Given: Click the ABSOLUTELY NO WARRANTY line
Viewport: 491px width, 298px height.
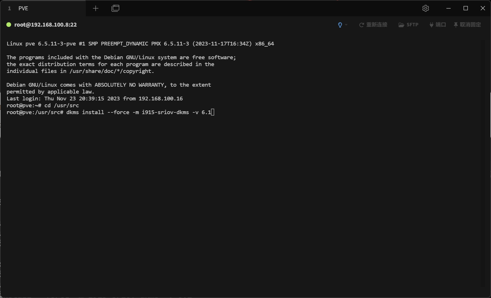Looking at the screenshot, I should coord(109,85).
